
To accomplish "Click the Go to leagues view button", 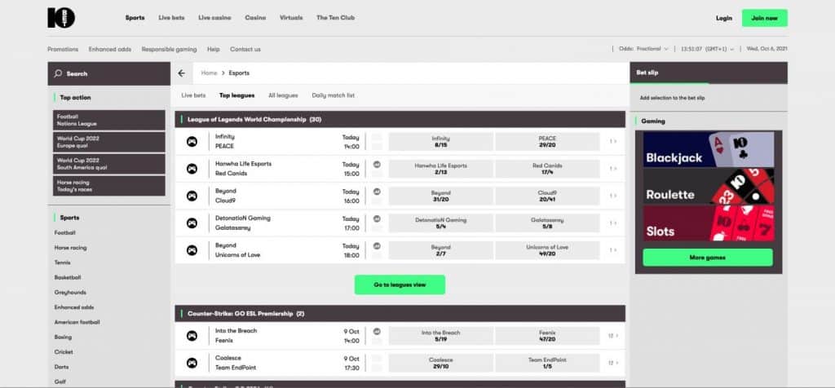I will [400, 284].
